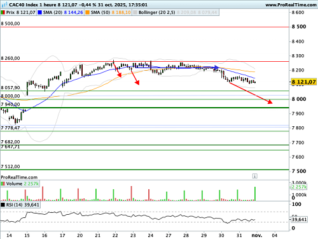Click the grey Bollinger color swatch

coord(135,13)
